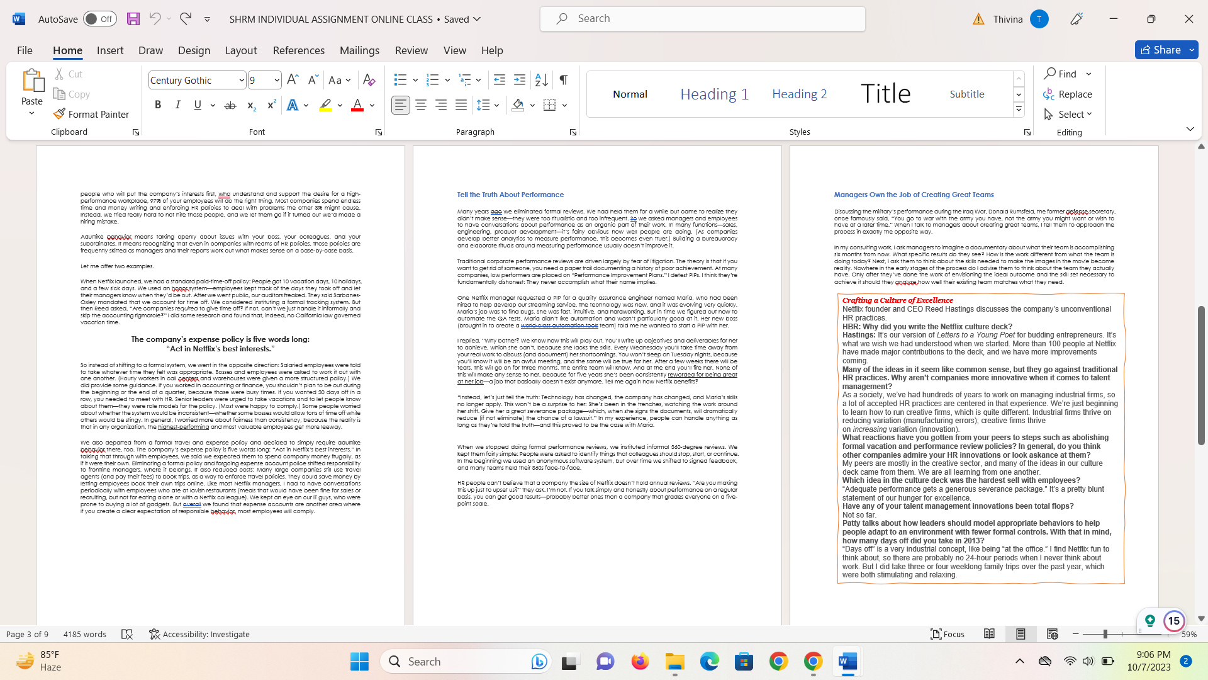Expand the font name dropdown
The width and height of the screenshot is (1208, 680).
coord(242,80)
